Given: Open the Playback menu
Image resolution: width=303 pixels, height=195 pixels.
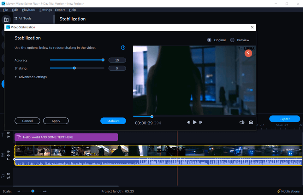Looking at the screenshot, I should tap(29, 10).
